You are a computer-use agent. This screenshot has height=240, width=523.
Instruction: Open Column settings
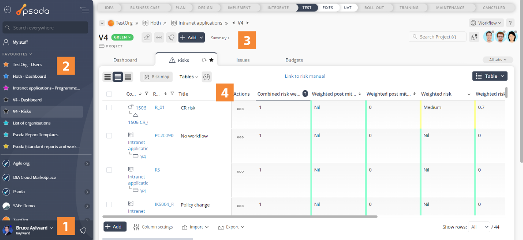pyautogui.click(x=153, y=227)
